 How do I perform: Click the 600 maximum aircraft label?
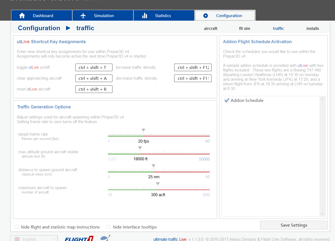coord(206,195)
